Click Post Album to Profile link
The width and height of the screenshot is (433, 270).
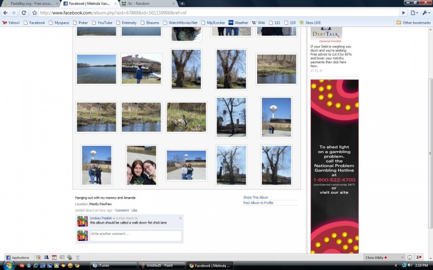pyautogui.click(x=258, y=203)
